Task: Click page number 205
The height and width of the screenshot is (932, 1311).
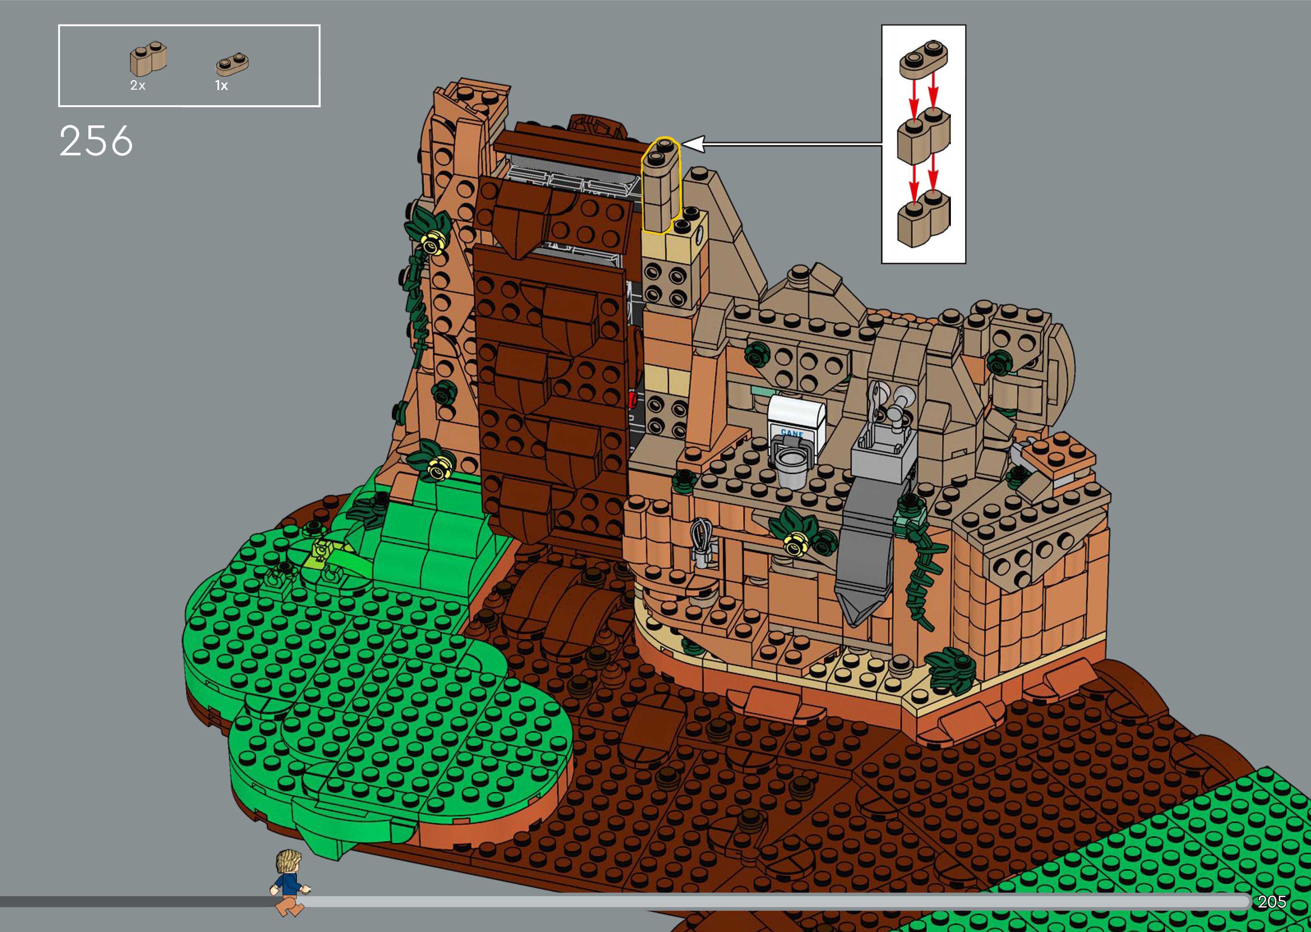Action: (x=1272, y=901)
